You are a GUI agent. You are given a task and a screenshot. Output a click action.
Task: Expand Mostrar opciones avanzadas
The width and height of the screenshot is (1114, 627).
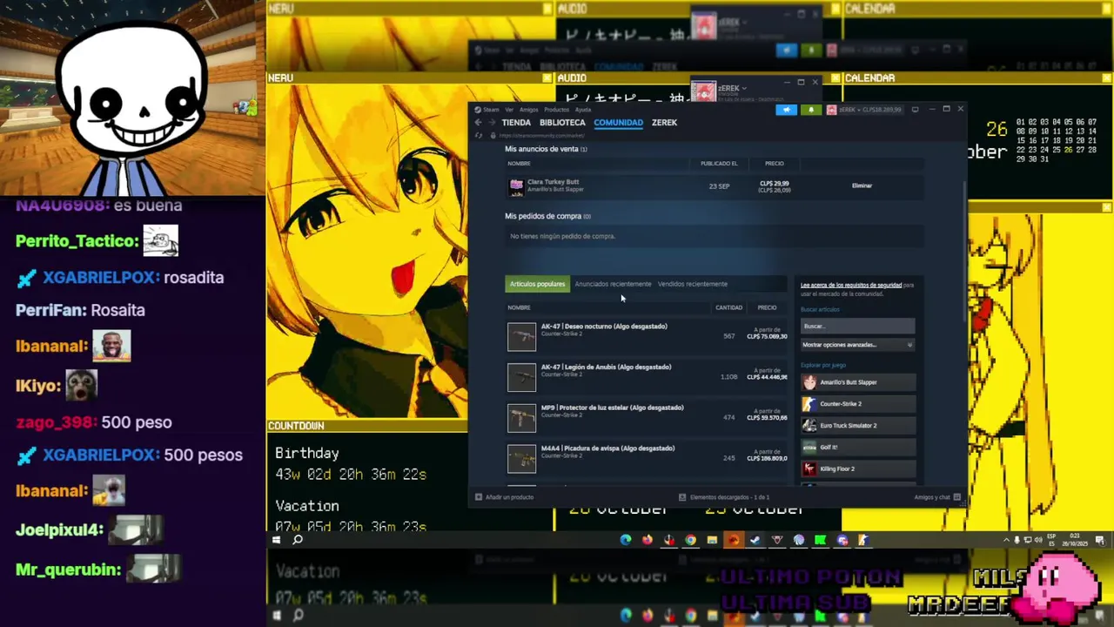tap(858, 345)
